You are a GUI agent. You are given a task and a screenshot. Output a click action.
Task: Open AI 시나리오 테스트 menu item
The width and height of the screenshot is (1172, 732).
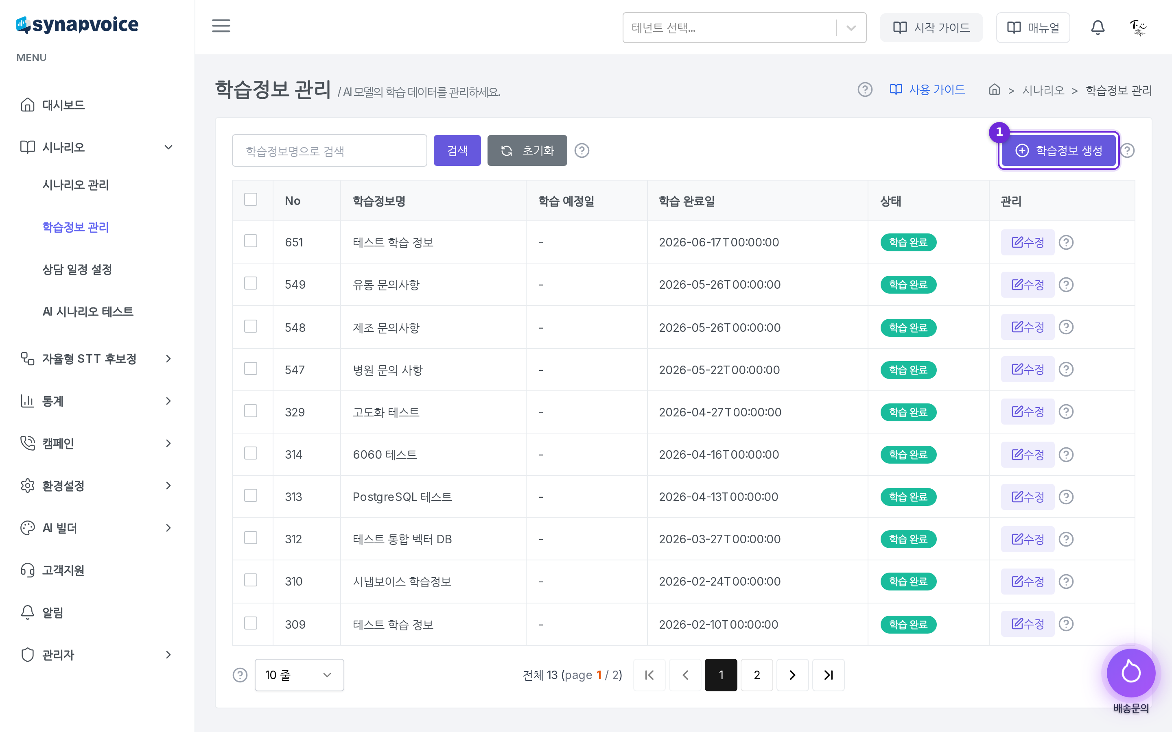tap(87, 311)
